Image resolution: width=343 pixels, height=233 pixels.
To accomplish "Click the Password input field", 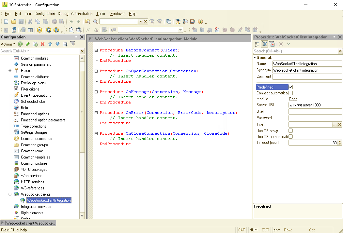I will point(315,118).
